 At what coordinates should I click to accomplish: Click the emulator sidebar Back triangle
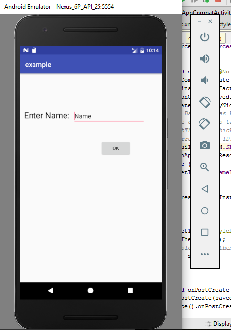point(205,189)
